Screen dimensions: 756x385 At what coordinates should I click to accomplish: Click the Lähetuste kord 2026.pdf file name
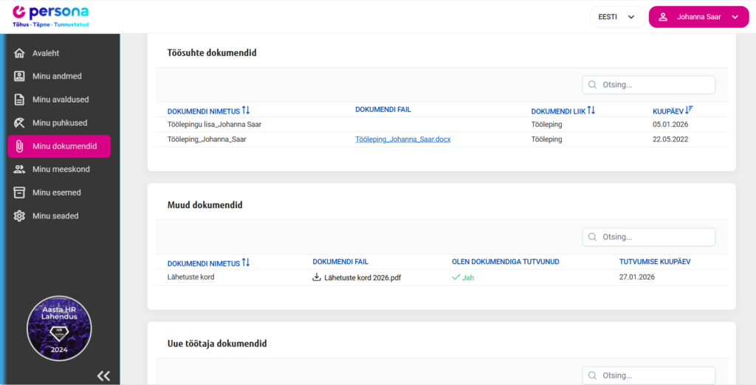(x=362, y=278)
